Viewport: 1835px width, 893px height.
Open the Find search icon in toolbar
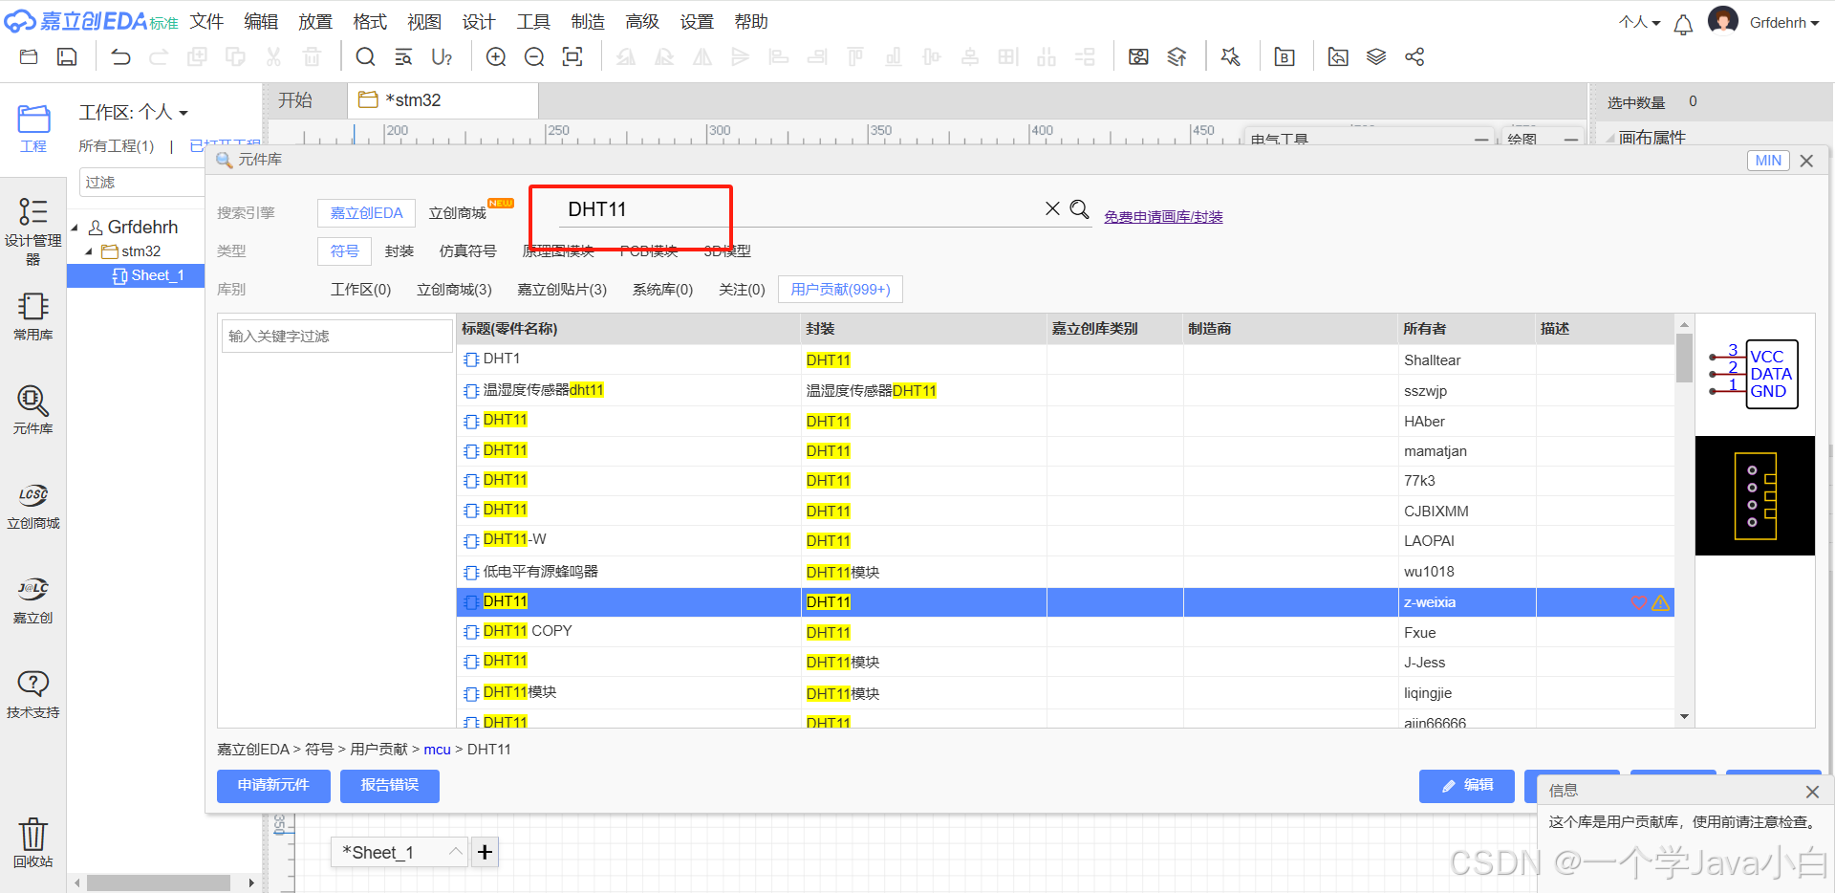365,57
